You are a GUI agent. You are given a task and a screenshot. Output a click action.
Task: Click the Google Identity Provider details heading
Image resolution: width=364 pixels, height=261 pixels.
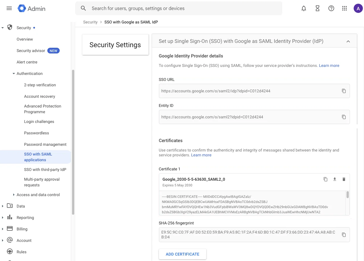[x=191, y=56]
